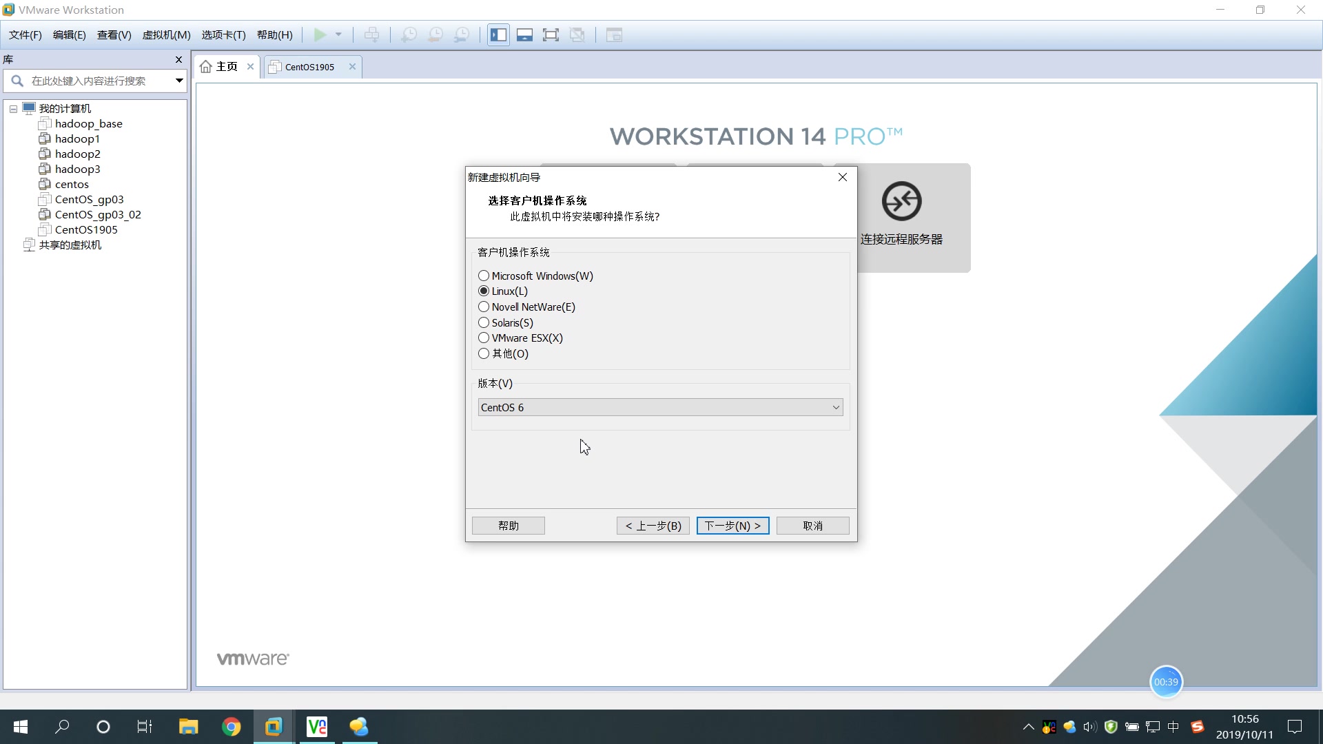Open the notification center icon
The height and width of the screenshot is (744, 1323).
(1295, 727)
